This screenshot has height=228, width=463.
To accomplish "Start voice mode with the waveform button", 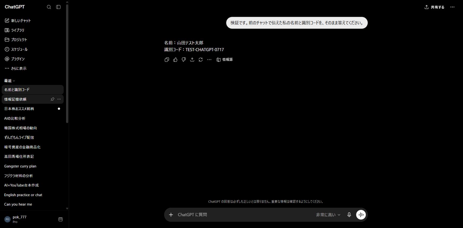I will (x=361, y=215).
